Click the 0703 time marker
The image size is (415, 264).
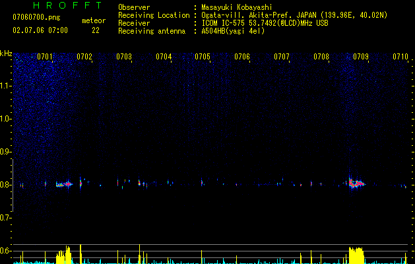124,57
